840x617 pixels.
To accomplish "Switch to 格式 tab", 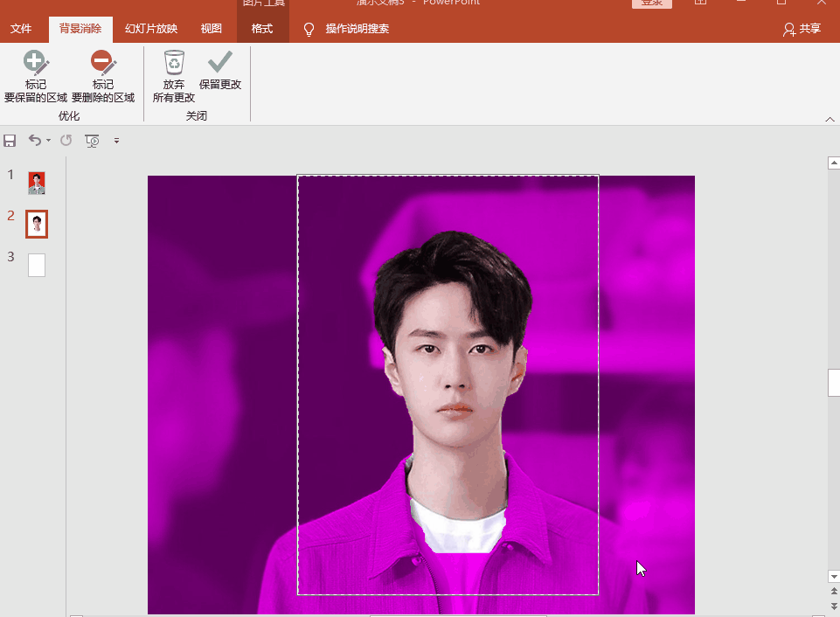I will 262,29.
